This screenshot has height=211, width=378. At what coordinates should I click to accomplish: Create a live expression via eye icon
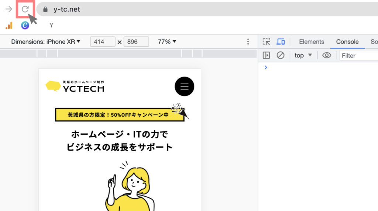[x=326, y=55]
